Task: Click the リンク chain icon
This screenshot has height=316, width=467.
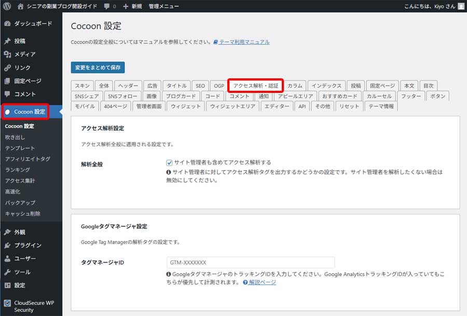Action: (7, 68)
